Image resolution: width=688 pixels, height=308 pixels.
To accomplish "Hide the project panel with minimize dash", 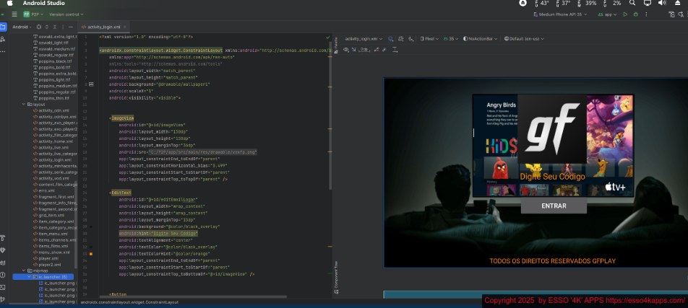I will tap(71, 27).
